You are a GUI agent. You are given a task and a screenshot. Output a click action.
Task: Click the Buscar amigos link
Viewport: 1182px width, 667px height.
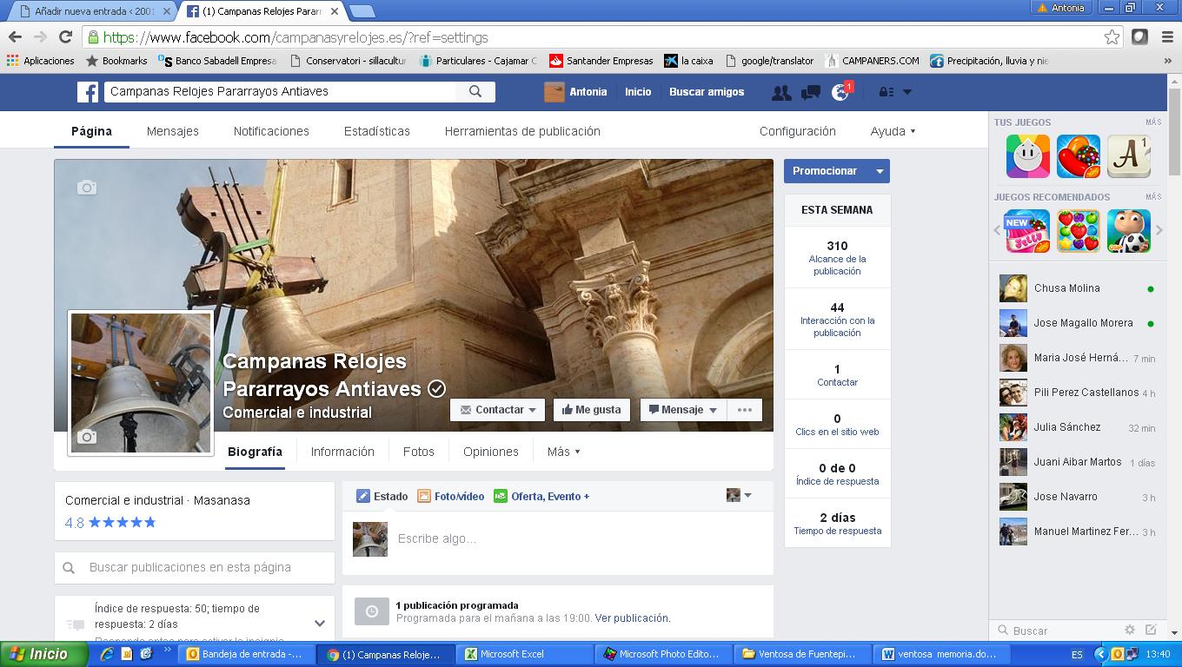706,92
